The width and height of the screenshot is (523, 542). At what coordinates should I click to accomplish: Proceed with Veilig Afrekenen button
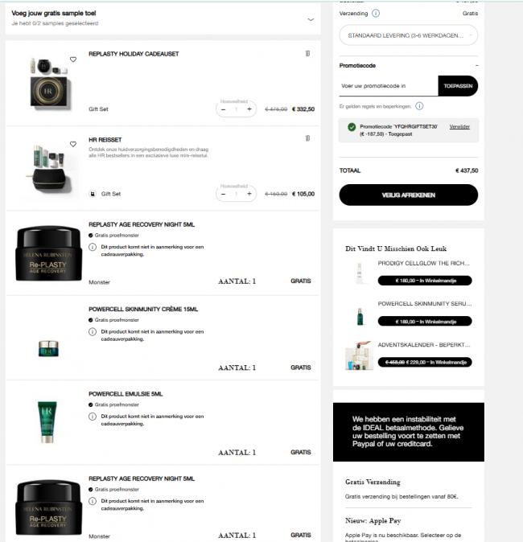click(409, 195)
